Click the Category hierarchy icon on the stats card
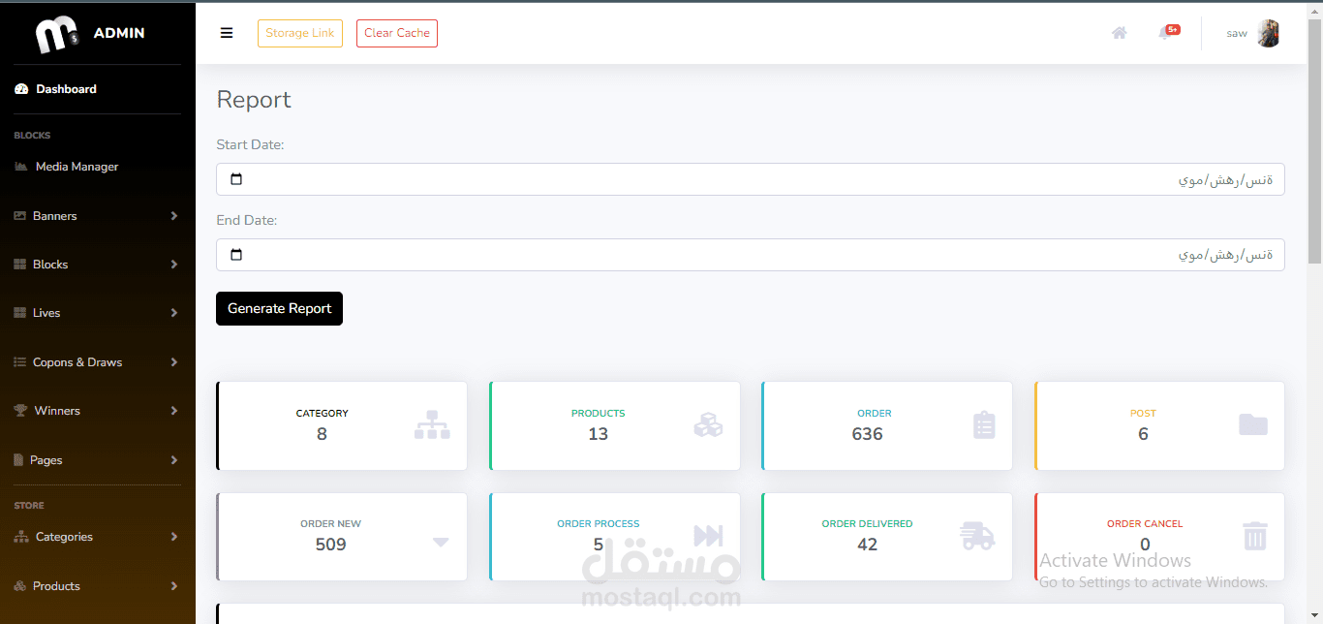Image resolution: width=1323 pixels, height=624 pixels. click(432, 424)
